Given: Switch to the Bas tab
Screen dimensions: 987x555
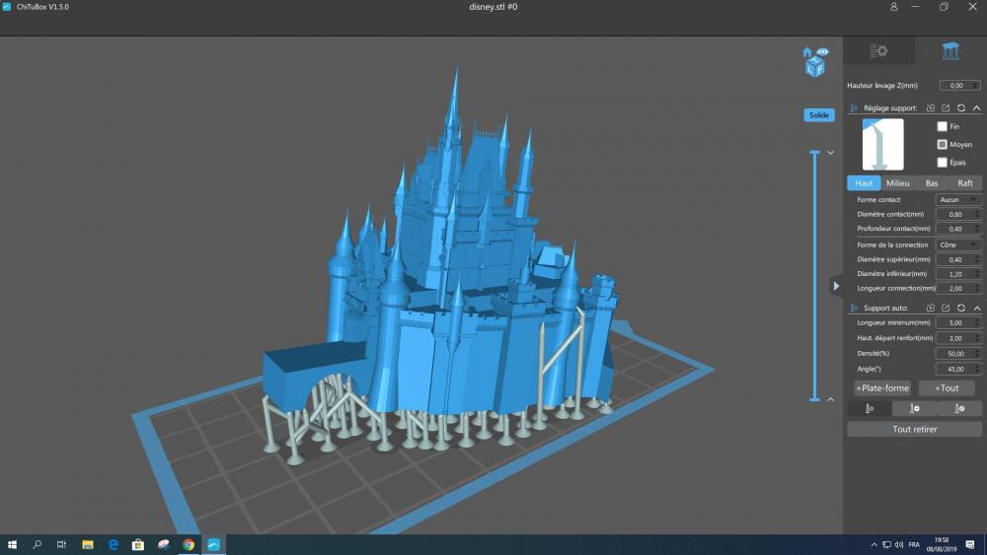Looking at the screenshot, I should (932, 183).
